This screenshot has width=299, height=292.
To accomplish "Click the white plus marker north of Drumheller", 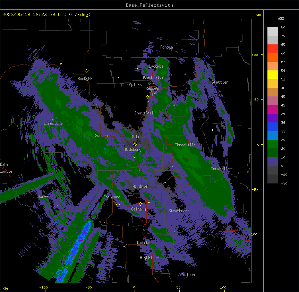I will coord(212,130).
